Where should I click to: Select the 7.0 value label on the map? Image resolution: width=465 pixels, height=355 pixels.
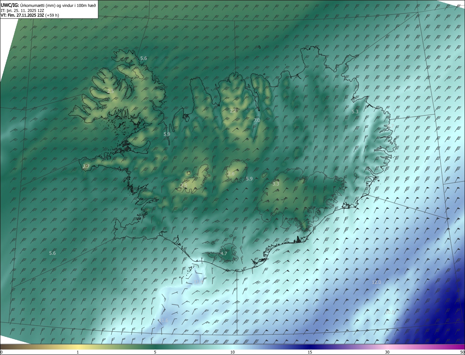[257, 120]
